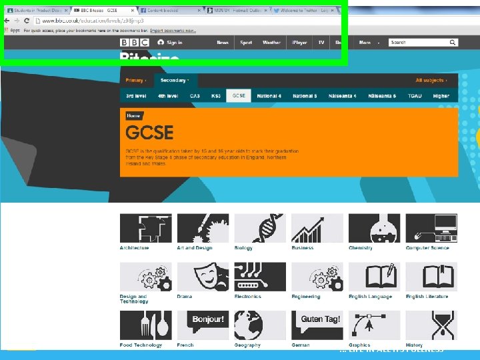Click the search magnifier icon
Viewport: 480px width, 360px height.
point(452,43)
